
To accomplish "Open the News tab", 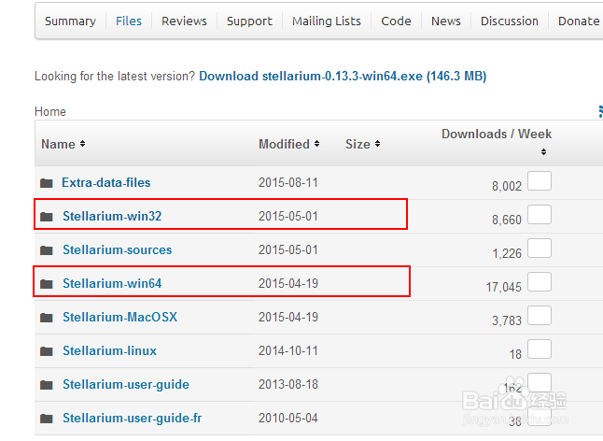I will tap(446, 21).
